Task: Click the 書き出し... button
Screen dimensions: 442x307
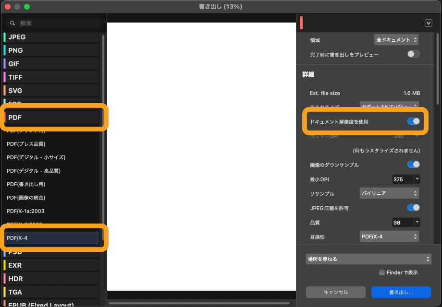Action: [x=401, y=292]
